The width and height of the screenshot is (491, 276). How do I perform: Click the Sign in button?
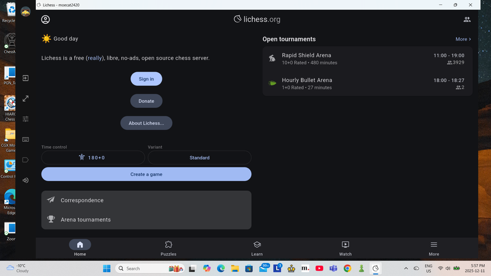coord(146,79)
